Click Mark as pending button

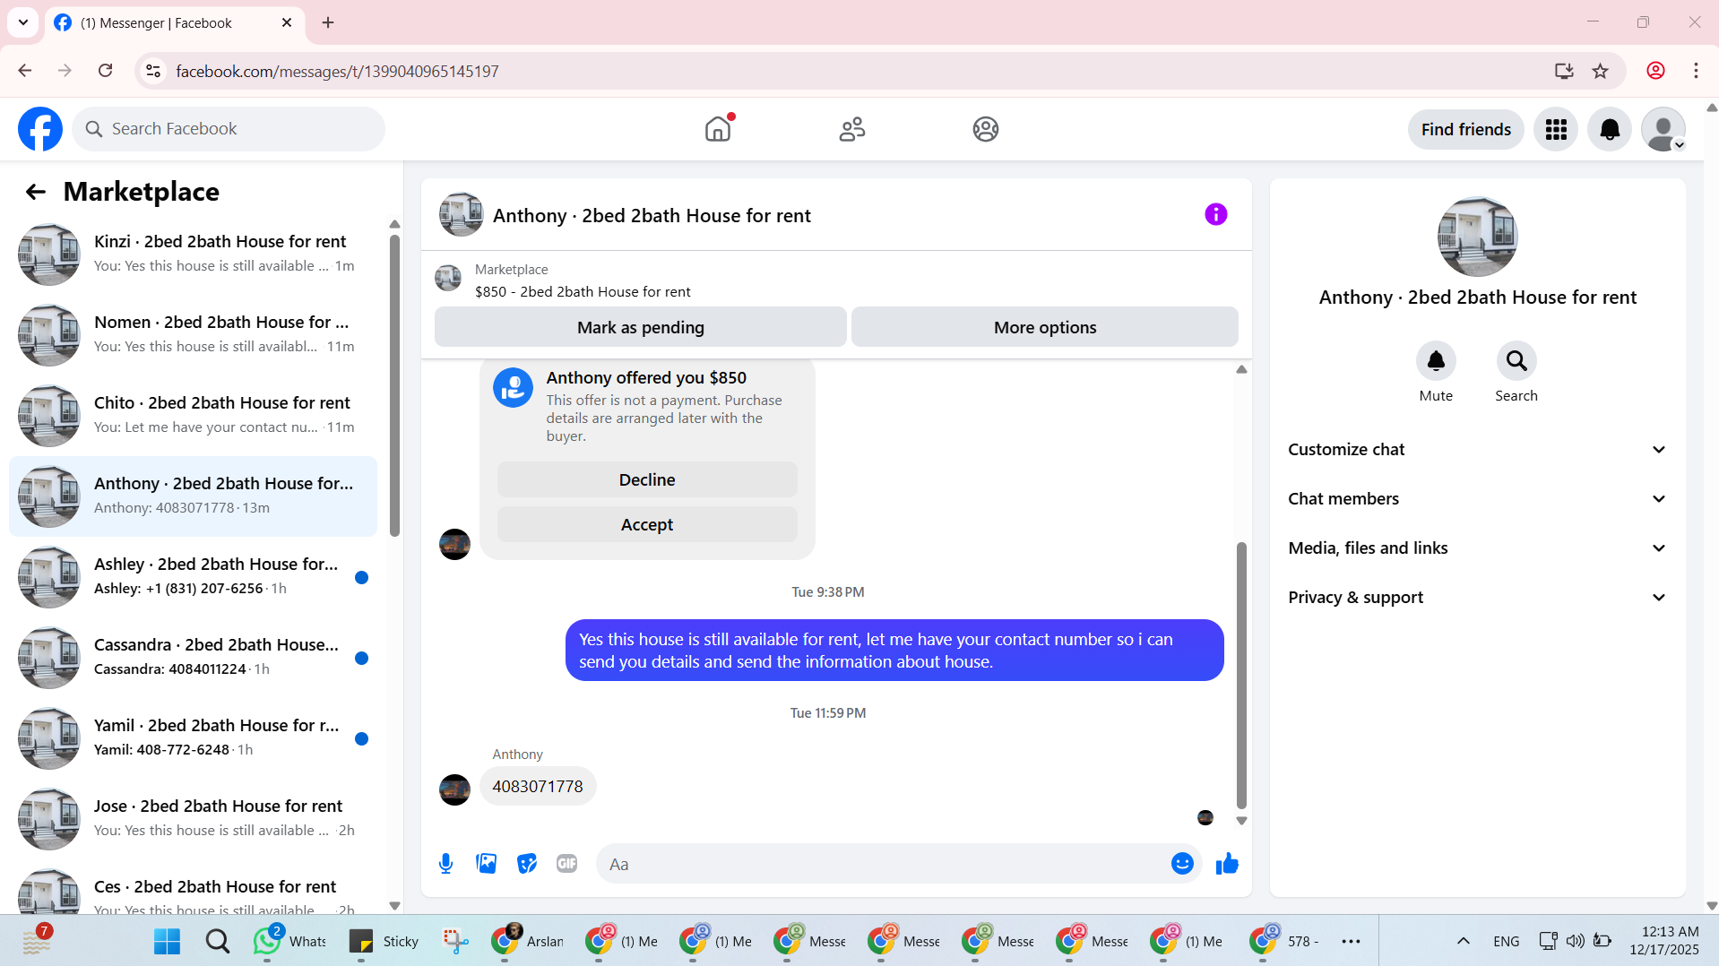(x=640, y=327)
